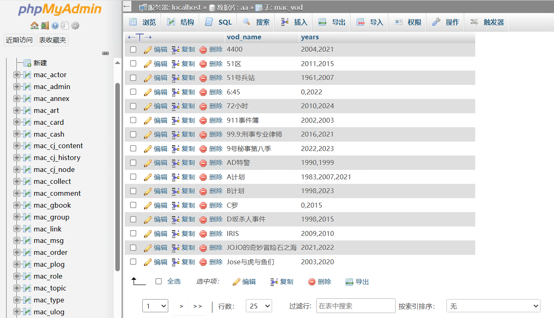
Task: Tick the checkbox for row IRIS
Action: pos(133,233)
